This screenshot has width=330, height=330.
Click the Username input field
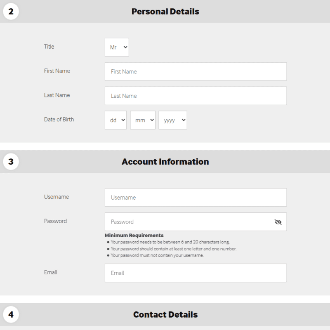coord(196,197)
